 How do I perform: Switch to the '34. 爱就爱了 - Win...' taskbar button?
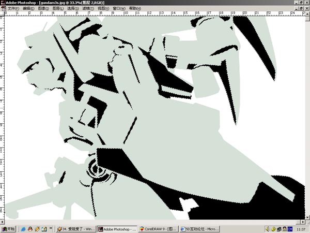coord(76,229)
